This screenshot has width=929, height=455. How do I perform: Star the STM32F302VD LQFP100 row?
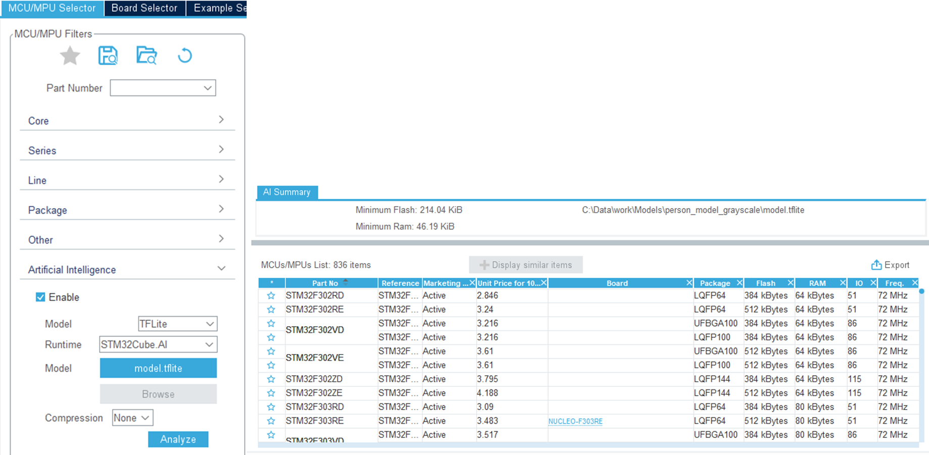pyautogui.click(x=271, y=337)
